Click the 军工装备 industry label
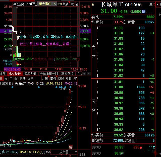Image resolution: width=161 pixels, height=157 pixels. coord(36,44)
